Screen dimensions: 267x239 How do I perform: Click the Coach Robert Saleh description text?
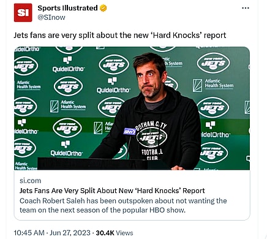(123, 205)
